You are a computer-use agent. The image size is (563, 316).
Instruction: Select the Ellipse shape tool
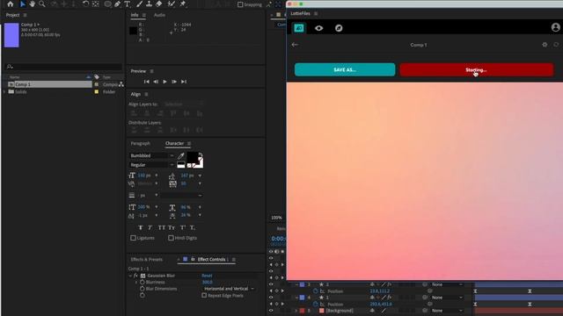(x=107, y=4)
